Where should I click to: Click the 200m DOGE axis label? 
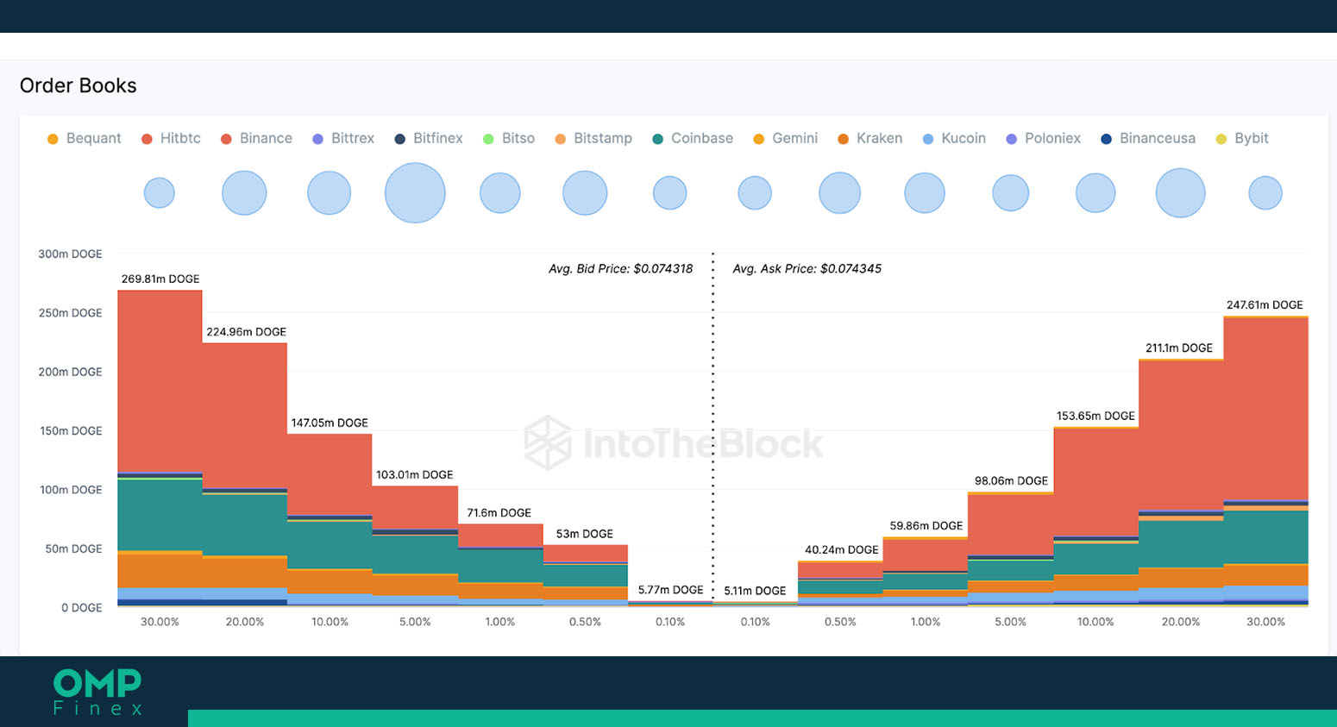coord(70,372)
